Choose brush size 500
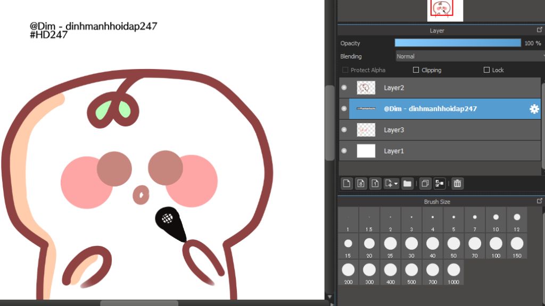This screenshot has width=545, height=306. pos(411,273)
